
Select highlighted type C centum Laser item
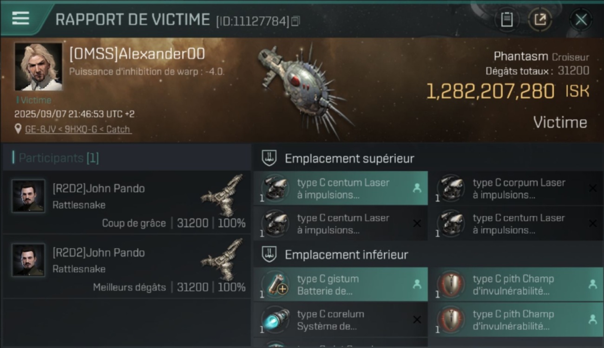(341, 188)
